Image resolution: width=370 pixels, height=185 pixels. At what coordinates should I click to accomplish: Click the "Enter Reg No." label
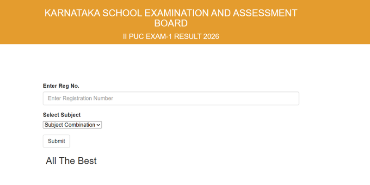click(61, 86)
